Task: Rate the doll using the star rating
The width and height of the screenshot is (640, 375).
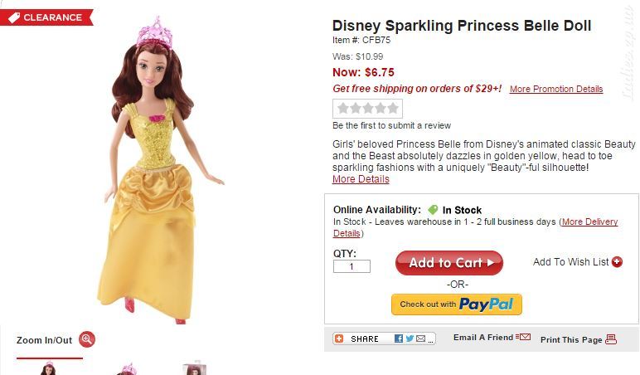Action: pyautogui.click(x=368, y=108)
